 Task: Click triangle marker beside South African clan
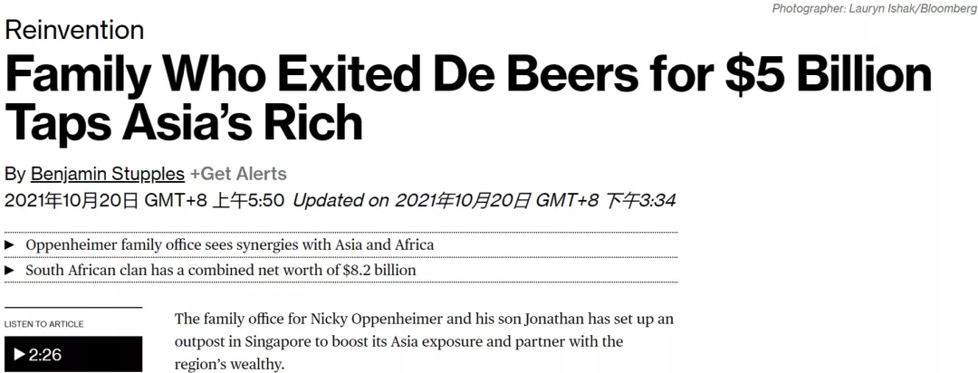click(9, 270)
